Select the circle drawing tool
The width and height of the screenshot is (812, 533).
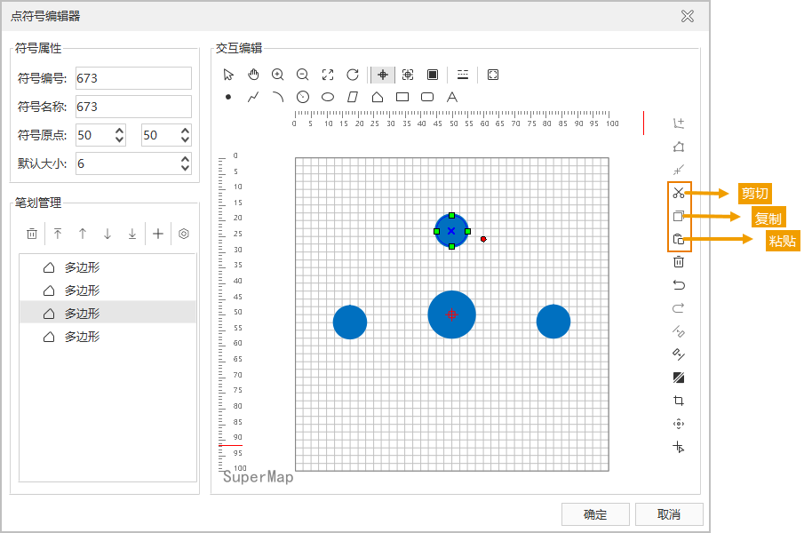302,97
